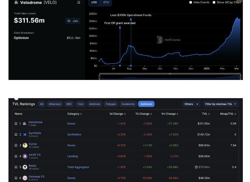This screenshot has width=250, height=182.
Task: Bookmark the Synthetix row
Action: [x=16, y=135]
